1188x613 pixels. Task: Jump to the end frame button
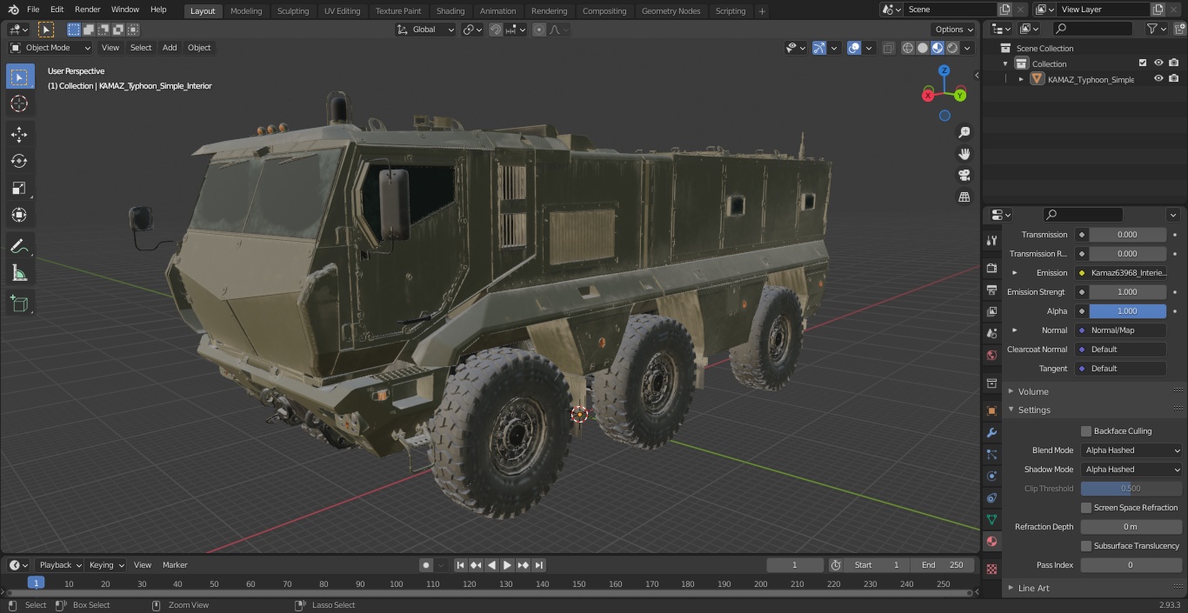(539, 565)
